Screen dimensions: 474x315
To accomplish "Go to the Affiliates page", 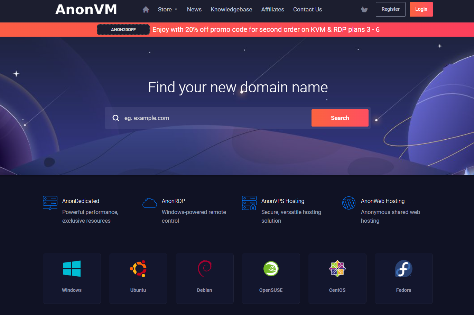I will pos(272,9).
